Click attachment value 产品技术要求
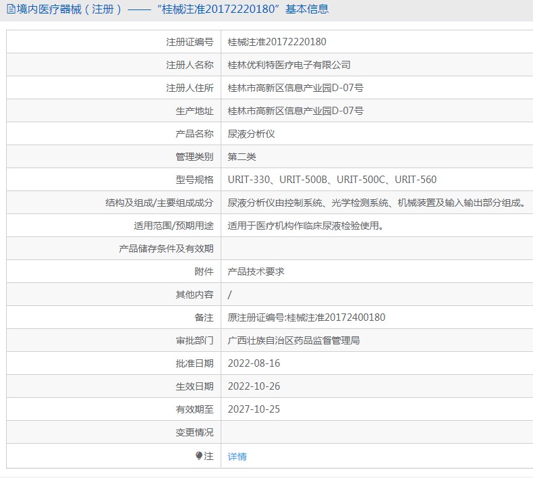The height and width of the screenshot is (489, 533). pos(256,272)
